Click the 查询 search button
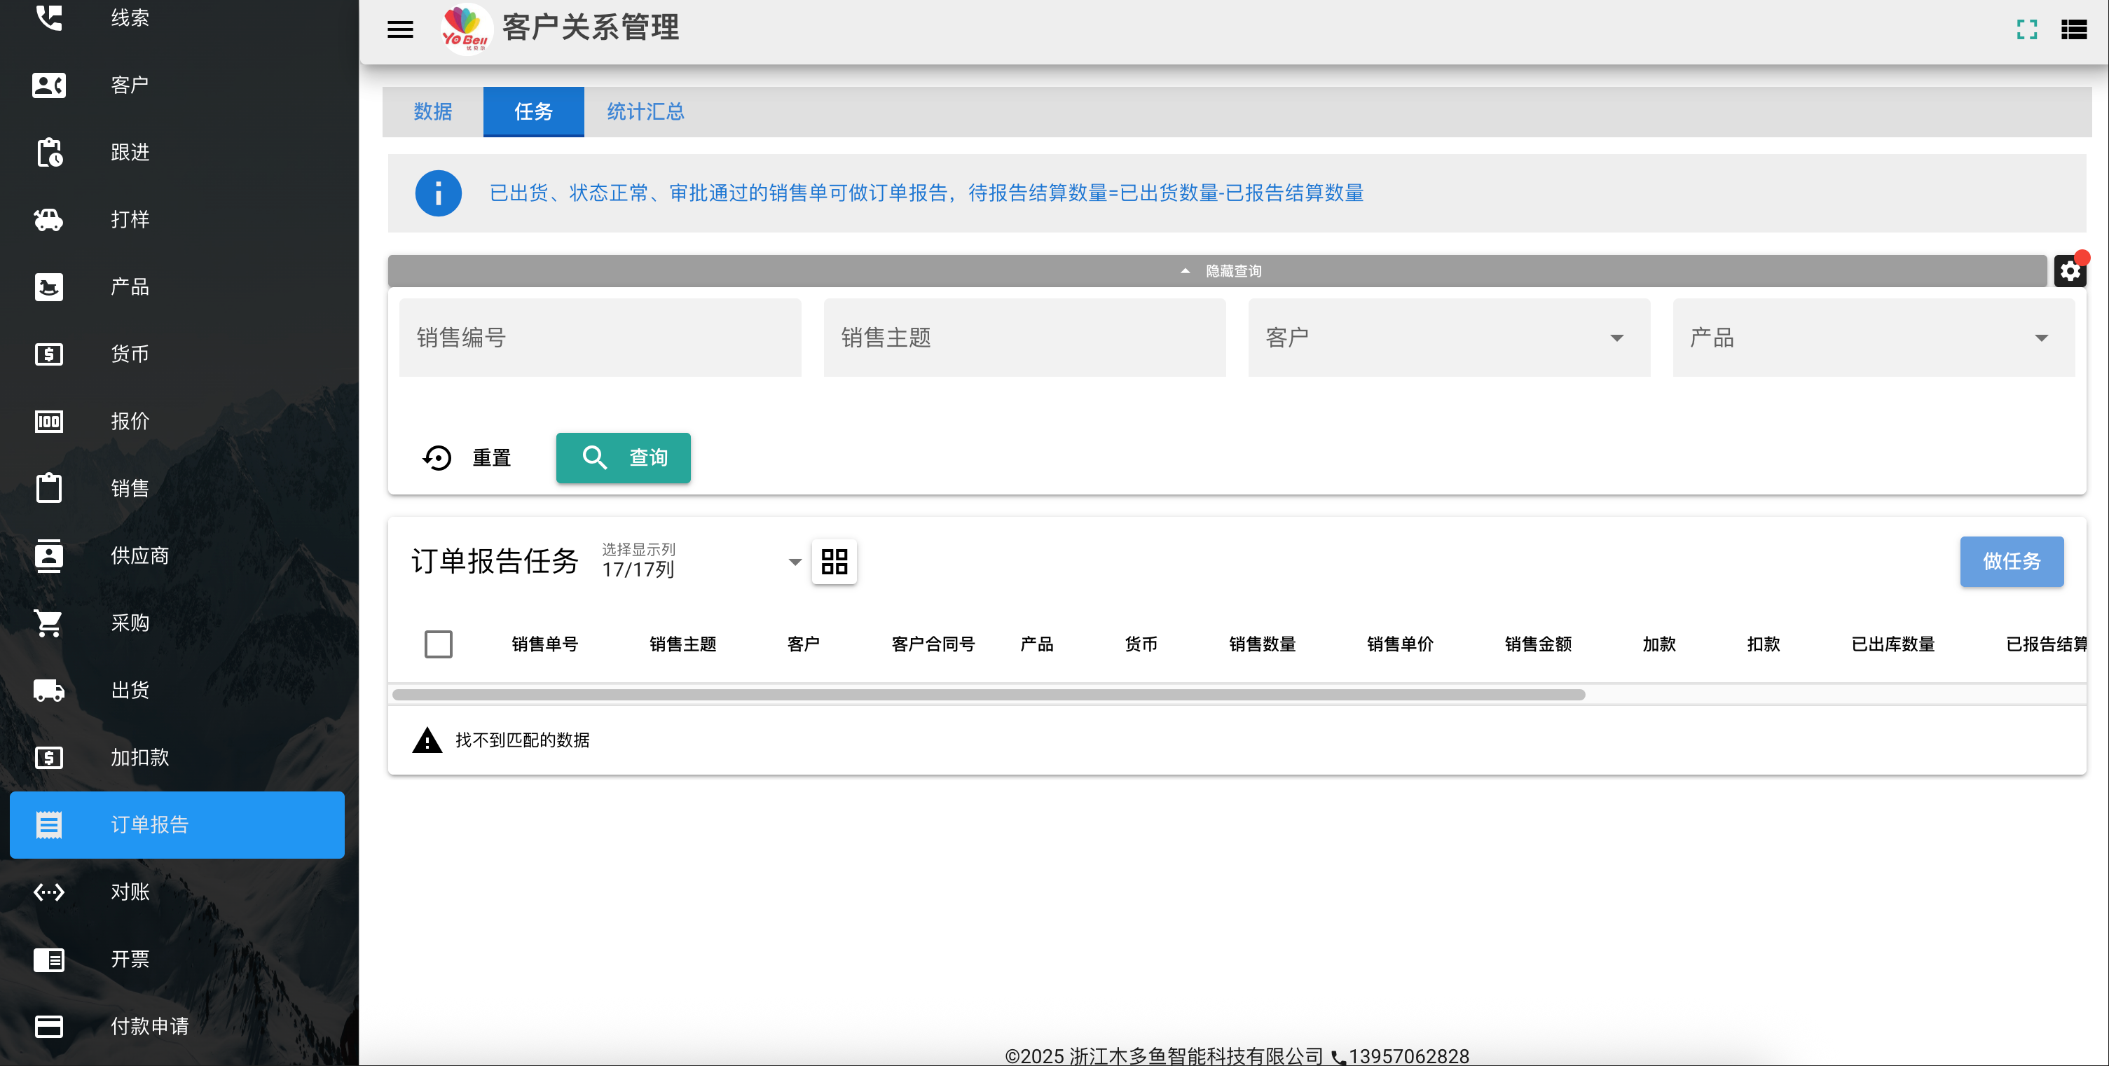 [623, 457]
